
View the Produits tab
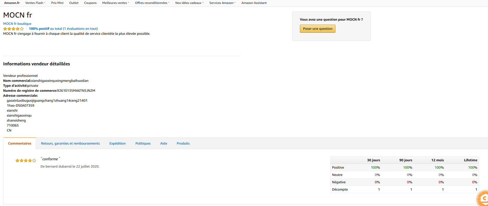click(x=183, y=144)
